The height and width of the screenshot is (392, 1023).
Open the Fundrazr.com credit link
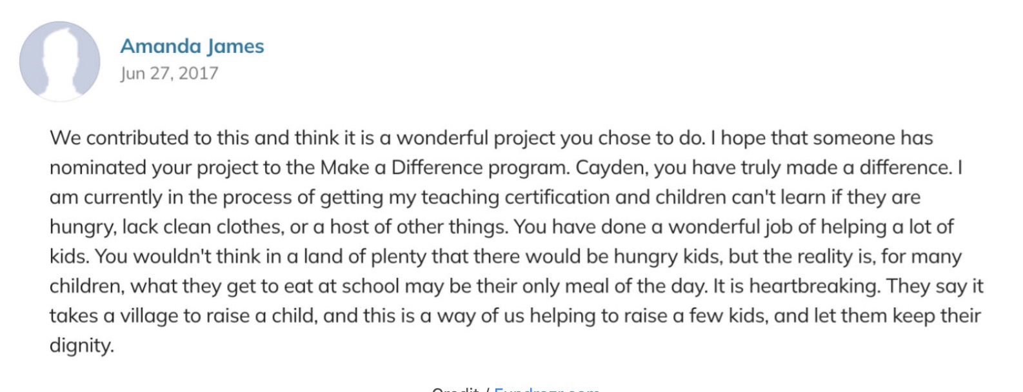546,389
